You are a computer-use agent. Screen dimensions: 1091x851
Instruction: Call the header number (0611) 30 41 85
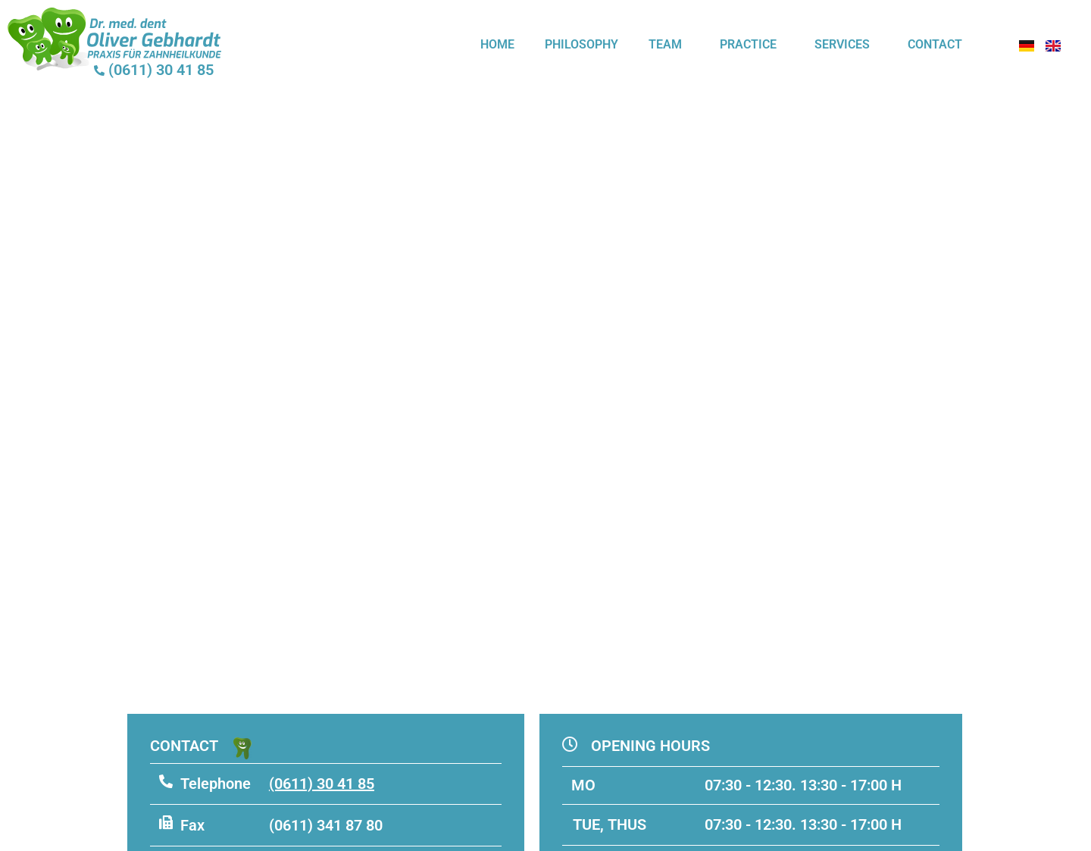coord(161,70)
